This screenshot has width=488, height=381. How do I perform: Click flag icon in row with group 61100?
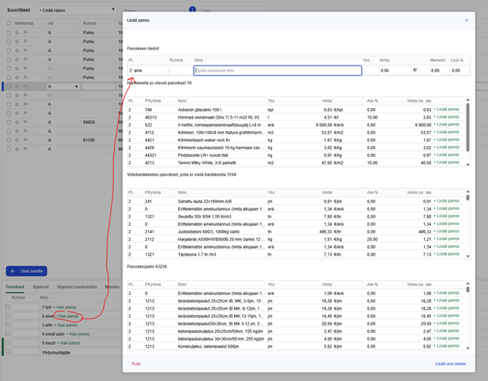[26, 140]
